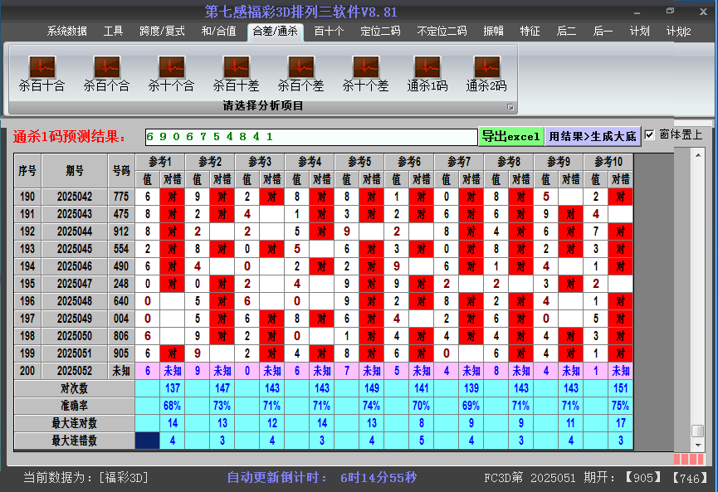Expand the 请选择分析项目 group launcher corner icon
Screen dimensions: 718x492
pyautogui.click(x=510, y=107)
